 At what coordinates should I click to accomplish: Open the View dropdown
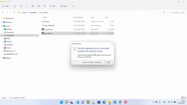coord(64,6)
